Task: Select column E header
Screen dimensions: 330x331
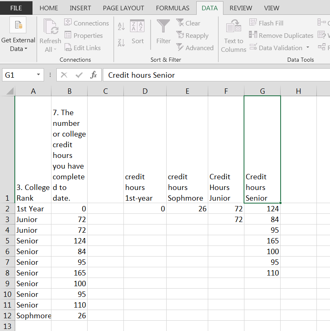Action: coord(187,91)
